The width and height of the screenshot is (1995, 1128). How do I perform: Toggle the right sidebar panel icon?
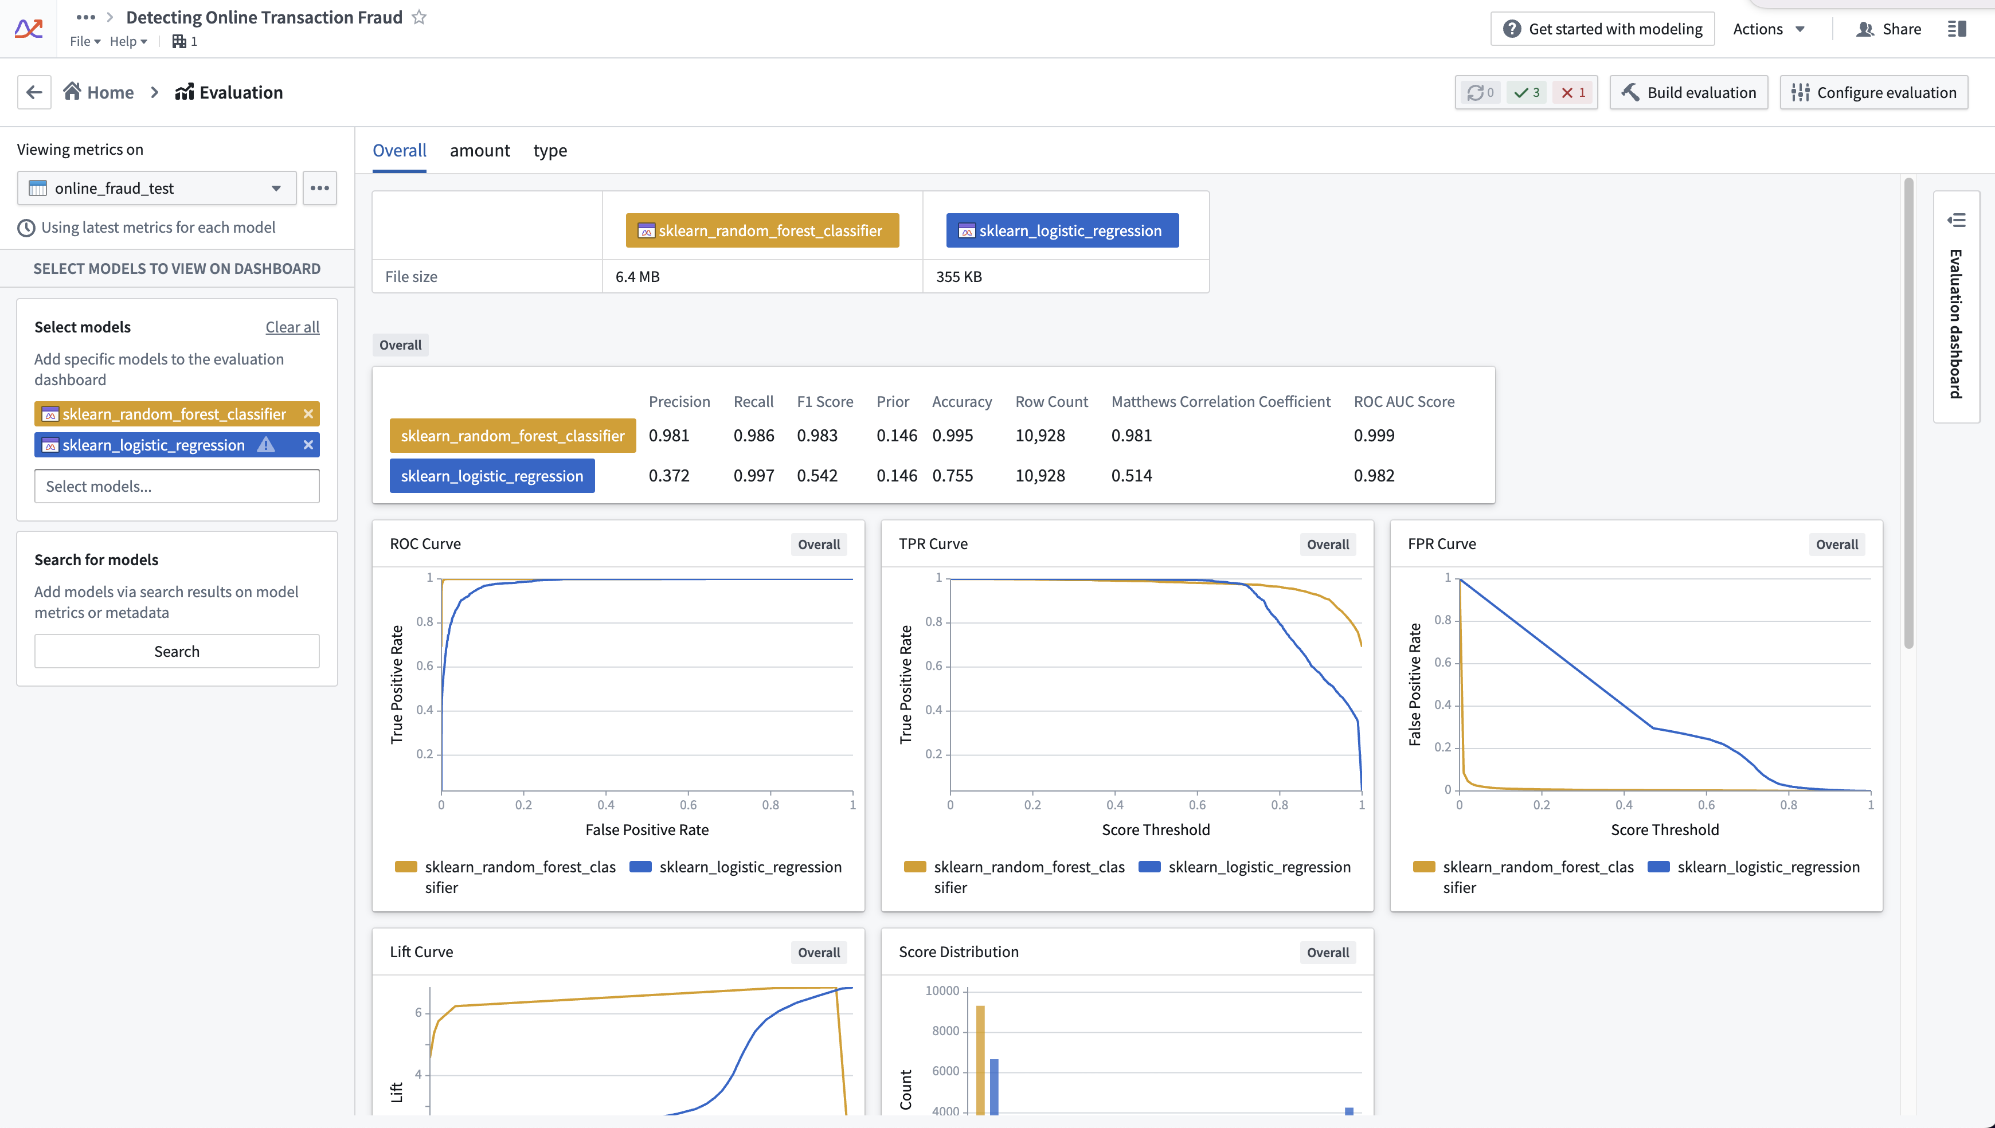(1956, 29)
